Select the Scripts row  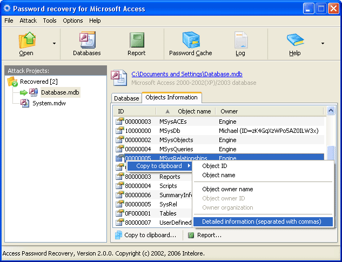coord(153,186)
